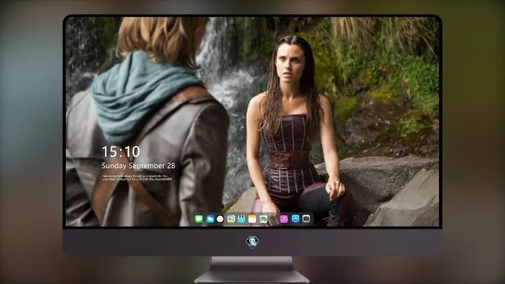Launch the clapperboard video app in dock
The height and width of the screenshot is (284, 505).
pyautogui.click(x=241, y=219)
